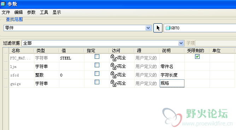Open the 文件 menu
Viewport: 236px width, 130px height.
click(x=6, y=12)
